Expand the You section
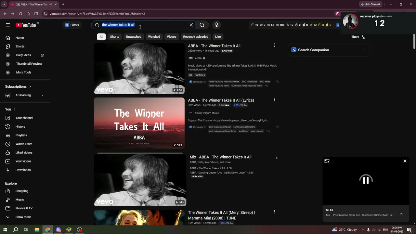416x234 pixels. [x=10, y=110]
